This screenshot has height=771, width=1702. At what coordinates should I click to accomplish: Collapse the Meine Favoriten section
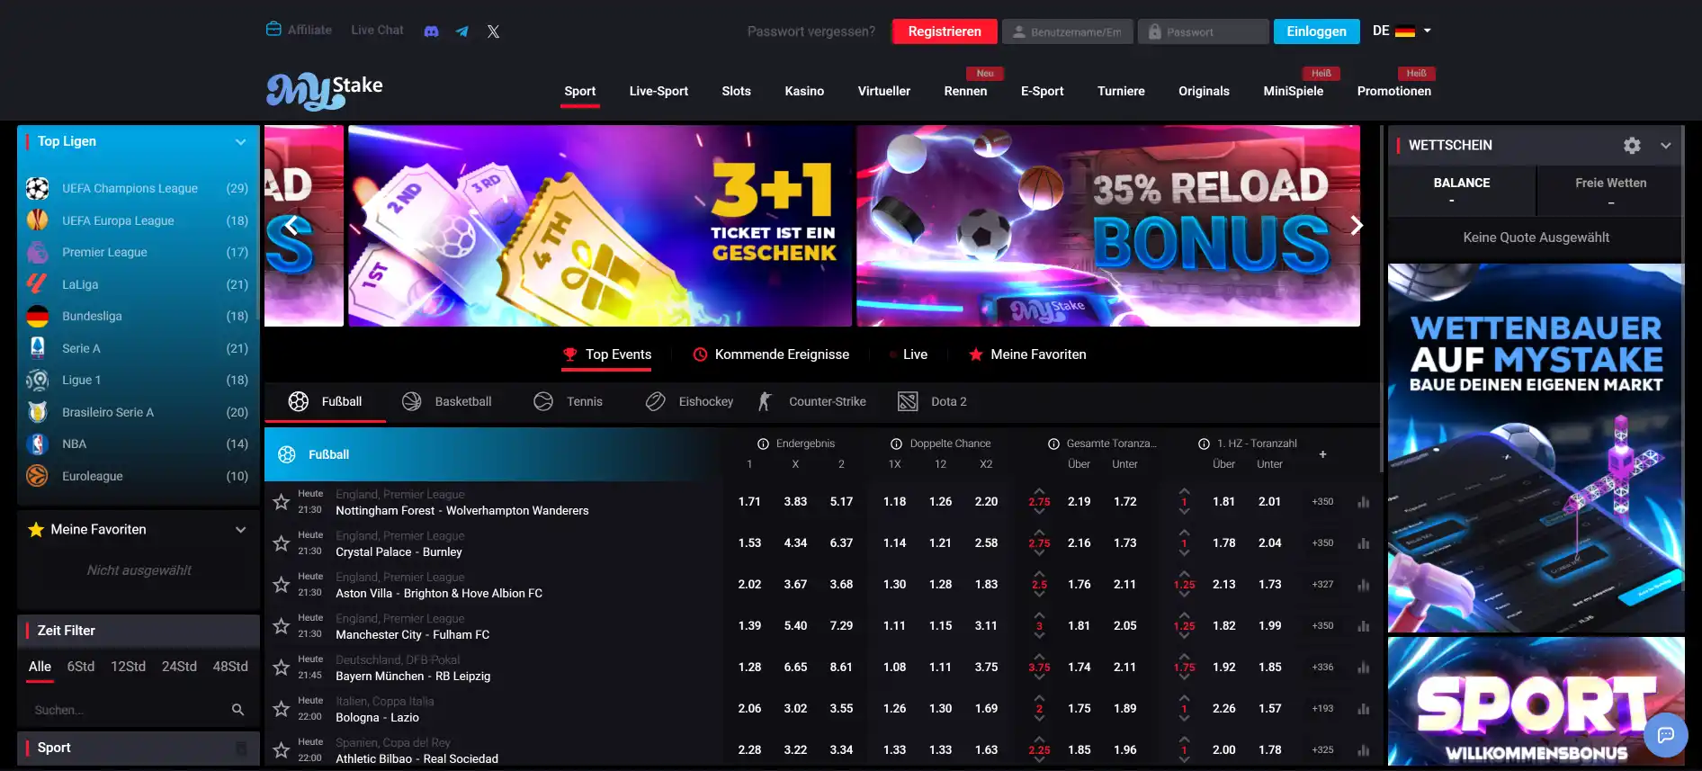coord(240,530)
